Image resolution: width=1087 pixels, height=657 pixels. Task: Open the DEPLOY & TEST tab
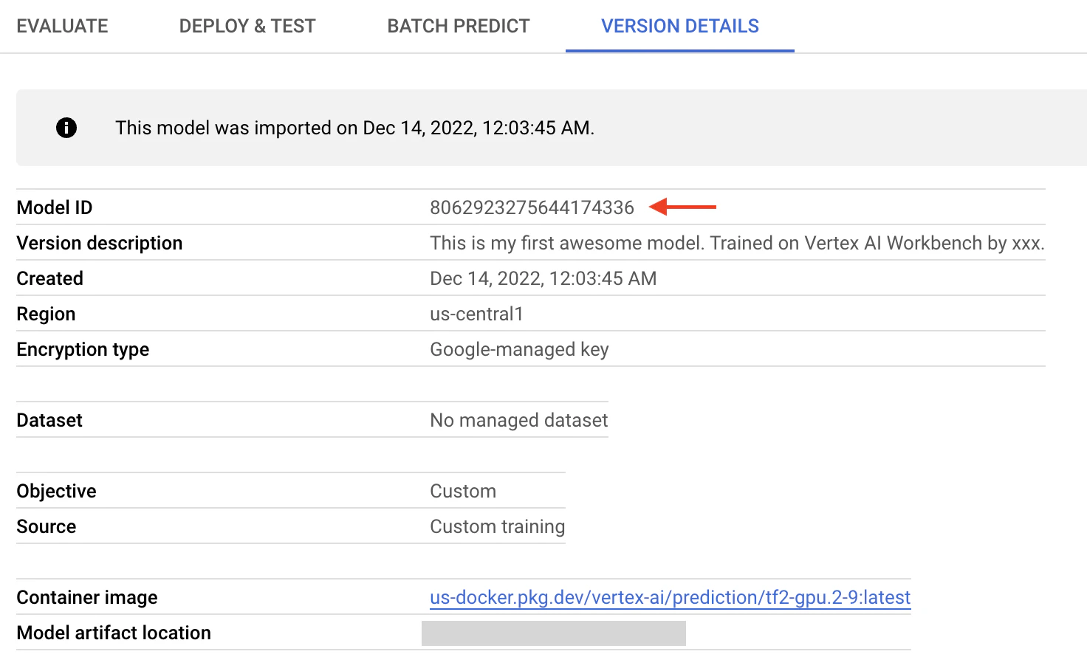coord(247,26)
